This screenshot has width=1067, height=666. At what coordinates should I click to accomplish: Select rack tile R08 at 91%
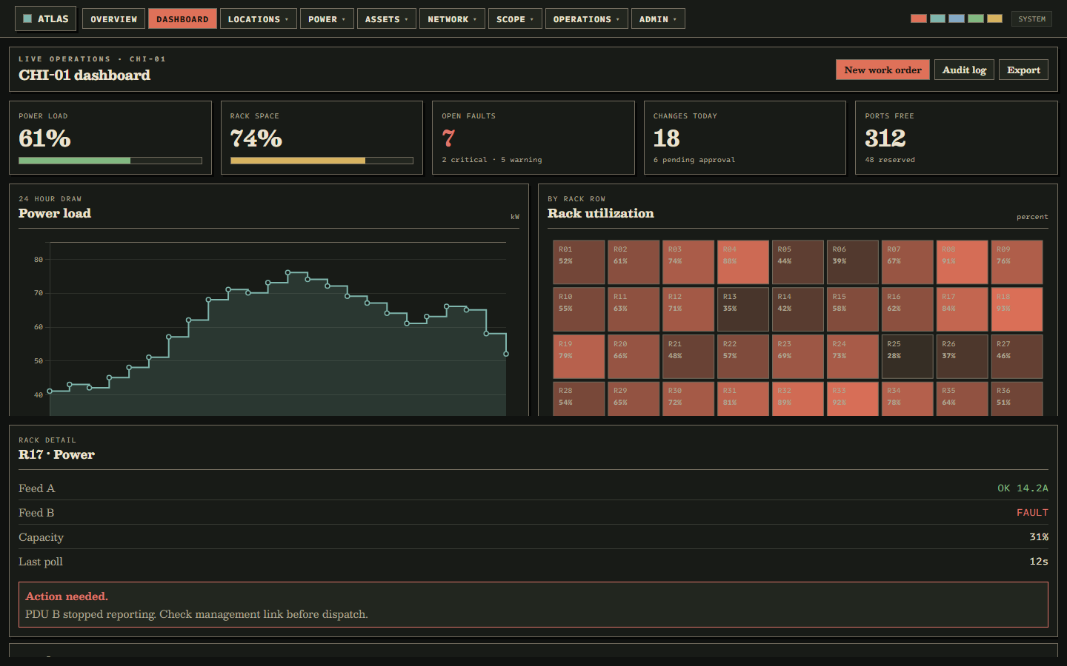point(963,262)
